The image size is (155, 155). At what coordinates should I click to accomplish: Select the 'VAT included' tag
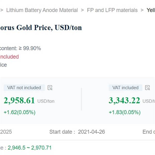click(125, 88)
